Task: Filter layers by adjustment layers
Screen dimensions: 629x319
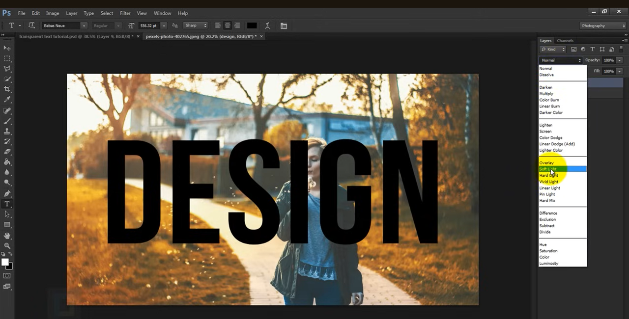Action: 583,49
